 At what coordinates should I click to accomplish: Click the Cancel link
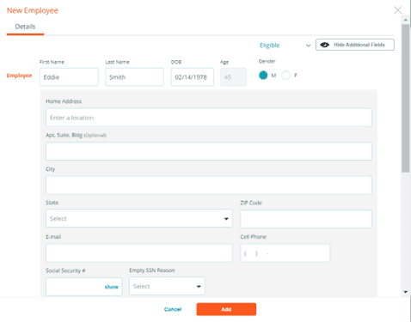pyautogui.click(x=173, y=309)
